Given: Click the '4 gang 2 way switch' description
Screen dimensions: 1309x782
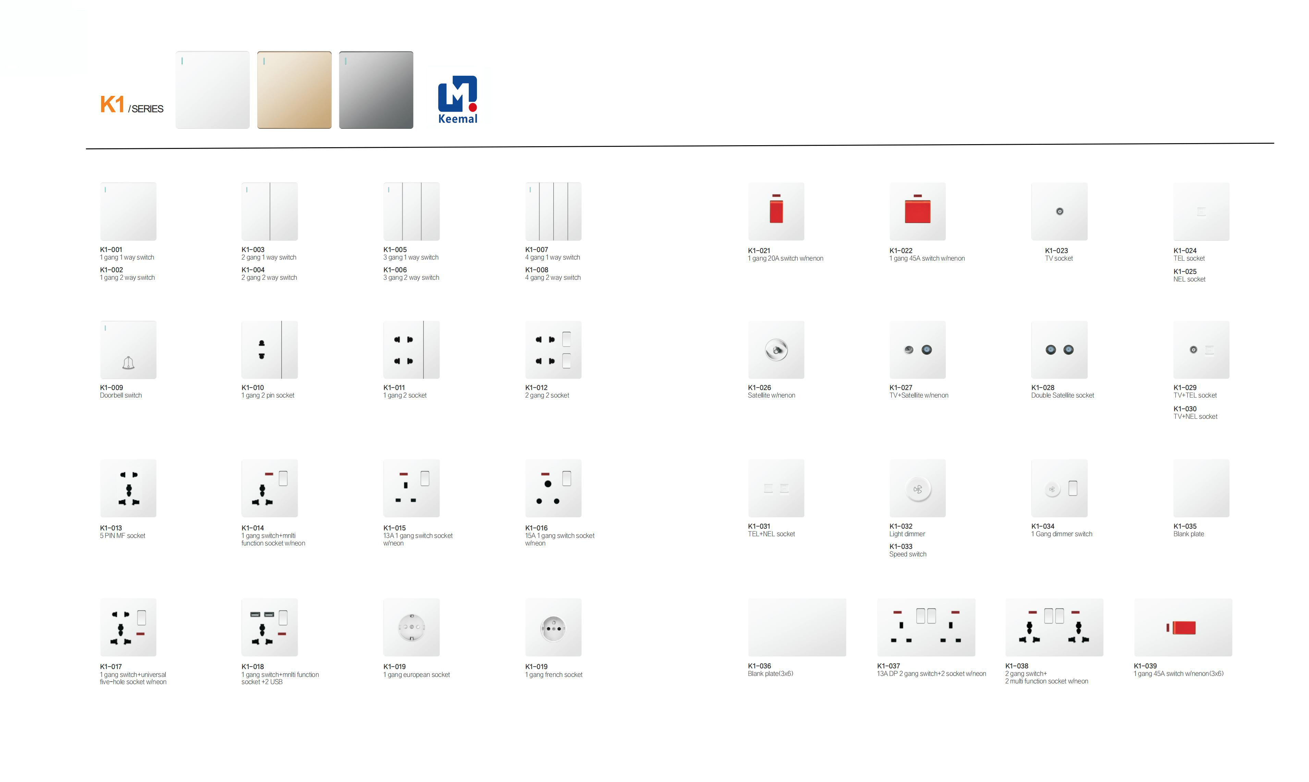Looking at the screenshot, I should tap(553, 278).
